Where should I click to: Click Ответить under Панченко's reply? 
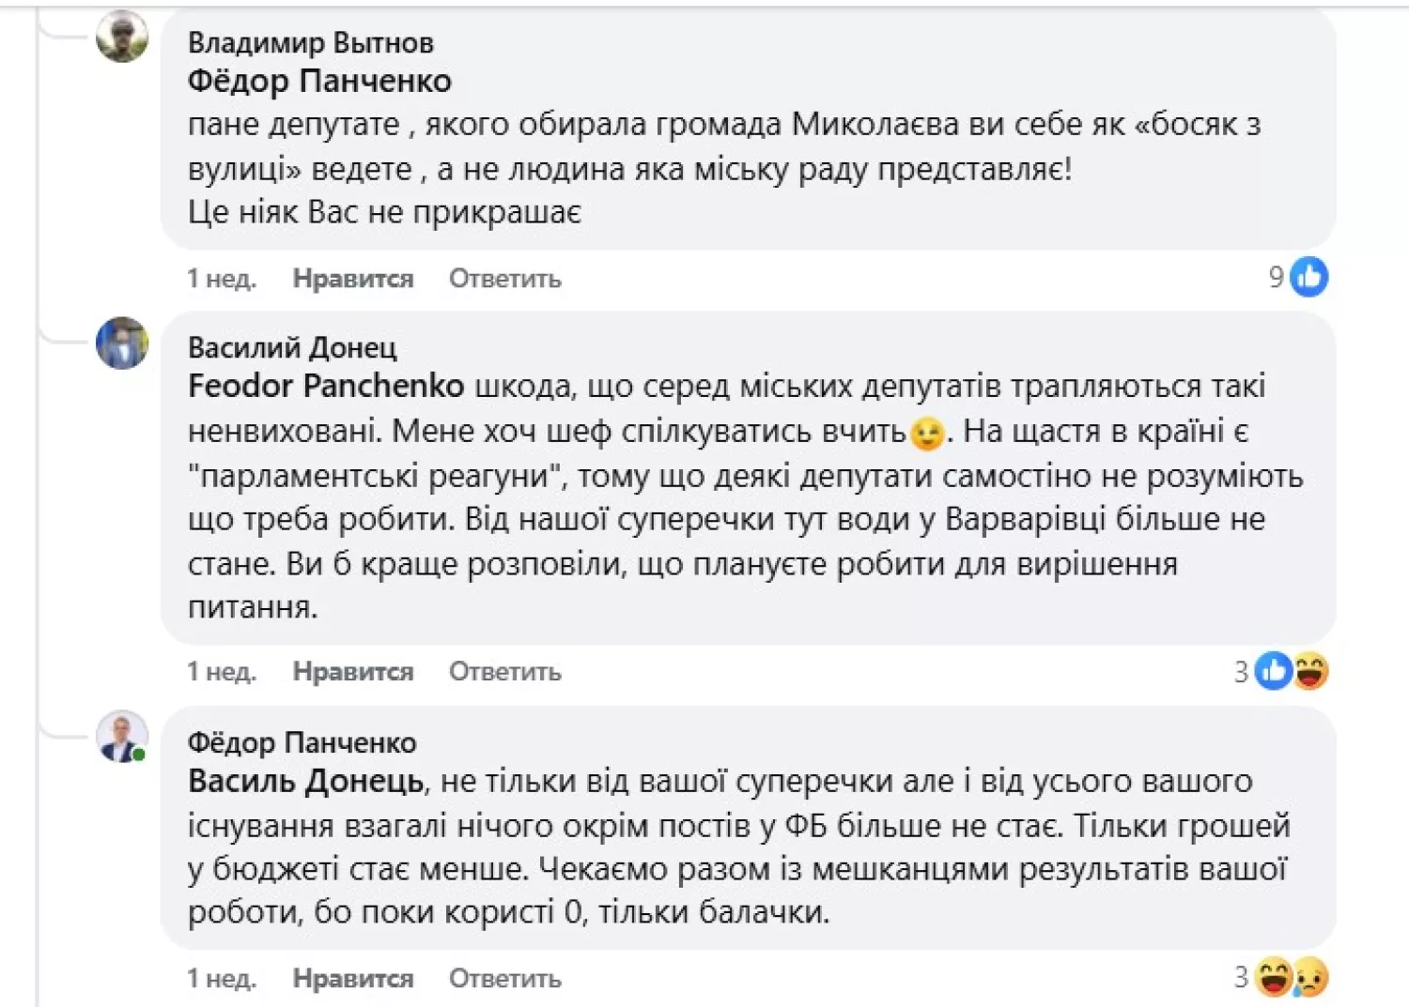(x=504, y=978)
